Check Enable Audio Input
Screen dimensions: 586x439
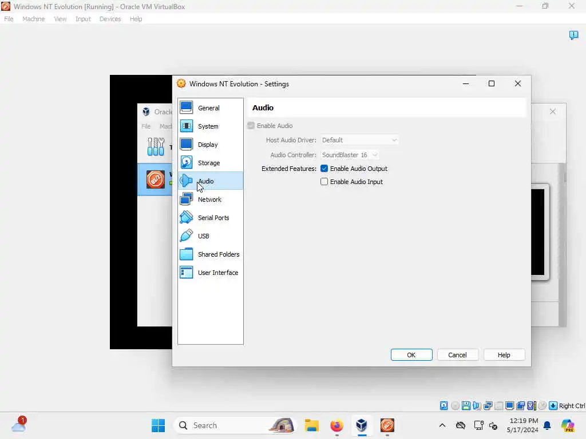tap(324, 182)
